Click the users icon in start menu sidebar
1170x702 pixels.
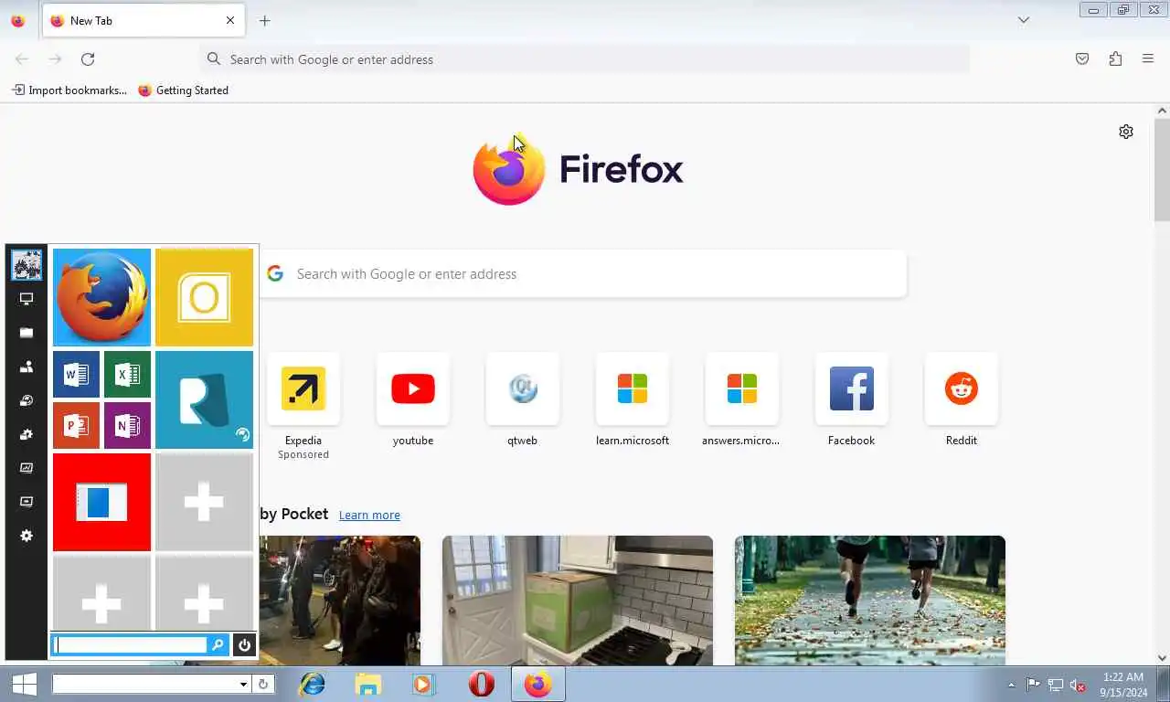[x=27, y=367]
